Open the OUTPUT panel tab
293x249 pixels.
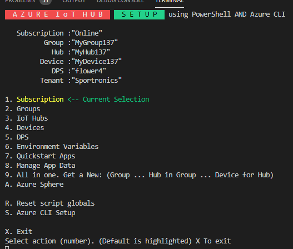pyautogui.click(x=74, y=1)
